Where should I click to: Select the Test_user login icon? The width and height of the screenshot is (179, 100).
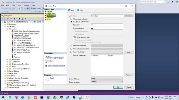click(13, 57)
